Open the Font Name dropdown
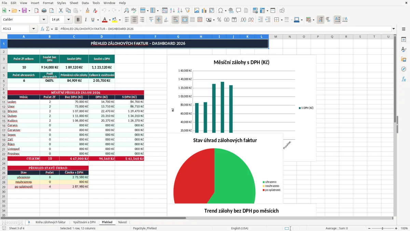This screenshot has height=231, width=410. pyautogui.click(x=43, y=20)
